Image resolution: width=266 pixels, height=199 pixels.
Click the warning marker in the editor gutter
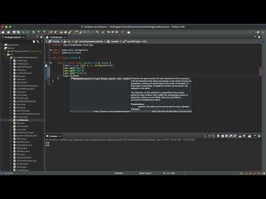pos(47,65)
